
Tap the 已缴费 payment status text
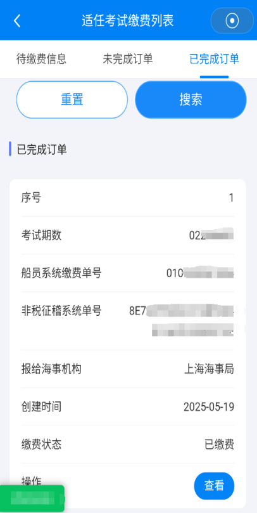tap(219, 445)
